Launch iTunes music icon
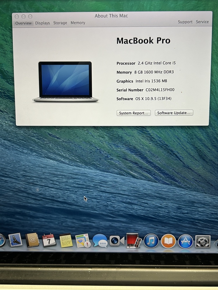Viewport: 218px width, 290px height. pos(151,241)
